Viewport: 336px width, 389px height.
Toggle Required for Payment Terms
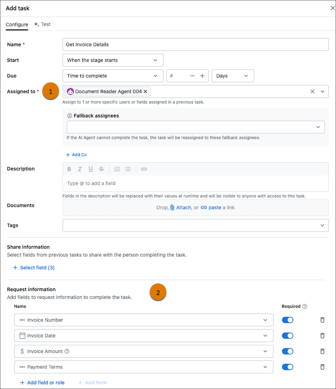point(288,367)
